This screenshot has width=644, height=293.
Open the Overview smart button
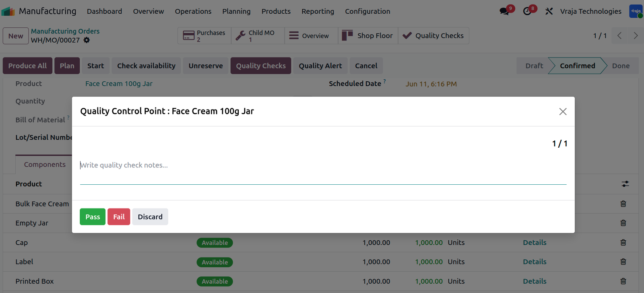(x=311, y=36)
